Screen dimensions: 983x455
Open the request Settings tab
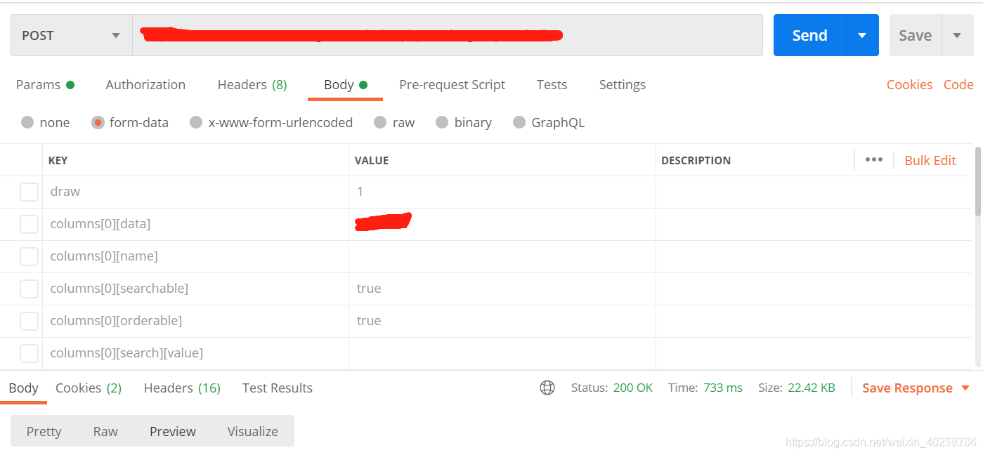point(622,85)
